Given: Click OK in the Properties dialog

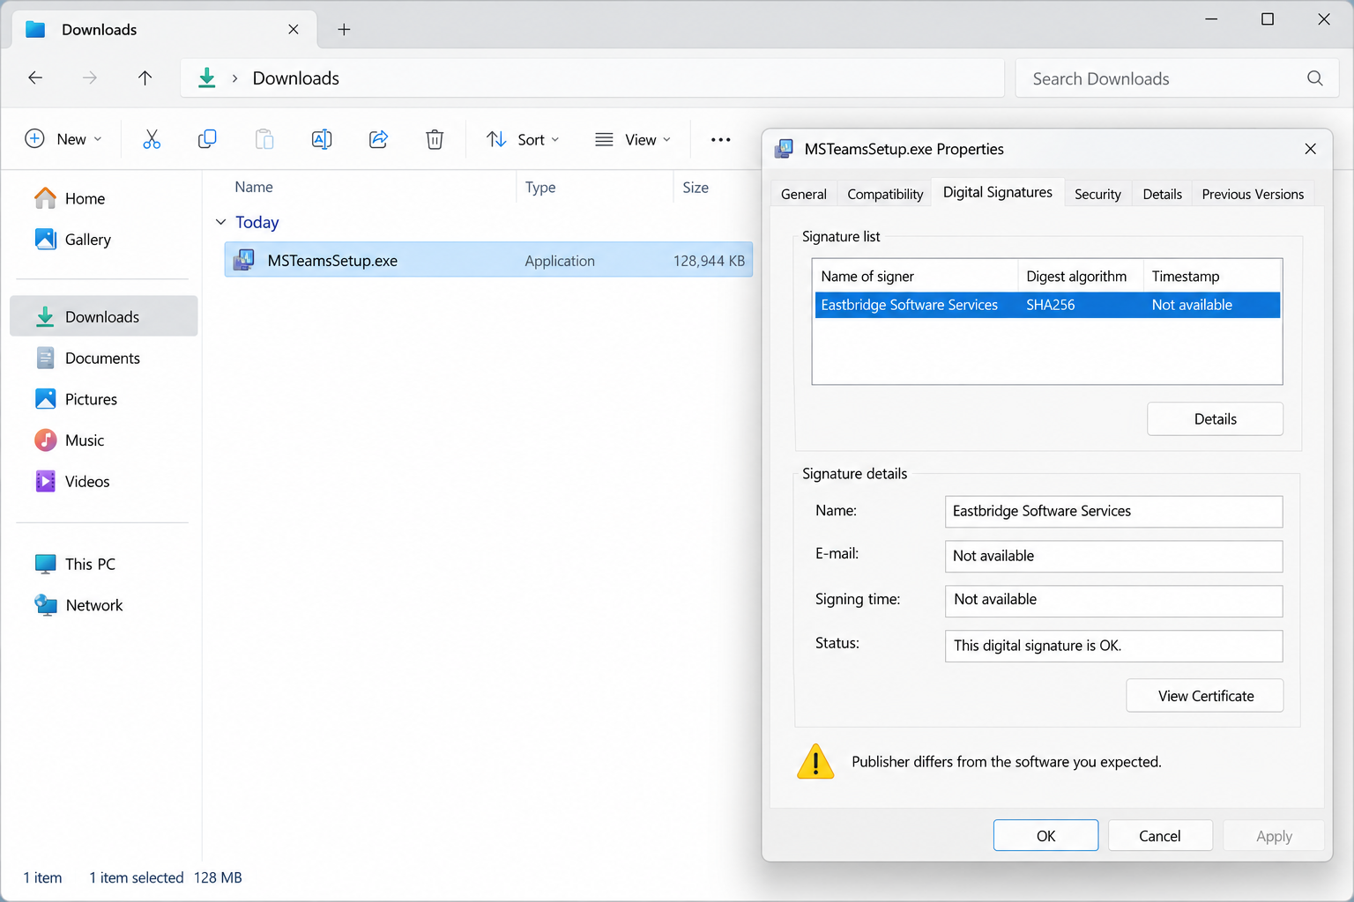Looking at the screenshot, I should click(x=1045, y=836).
